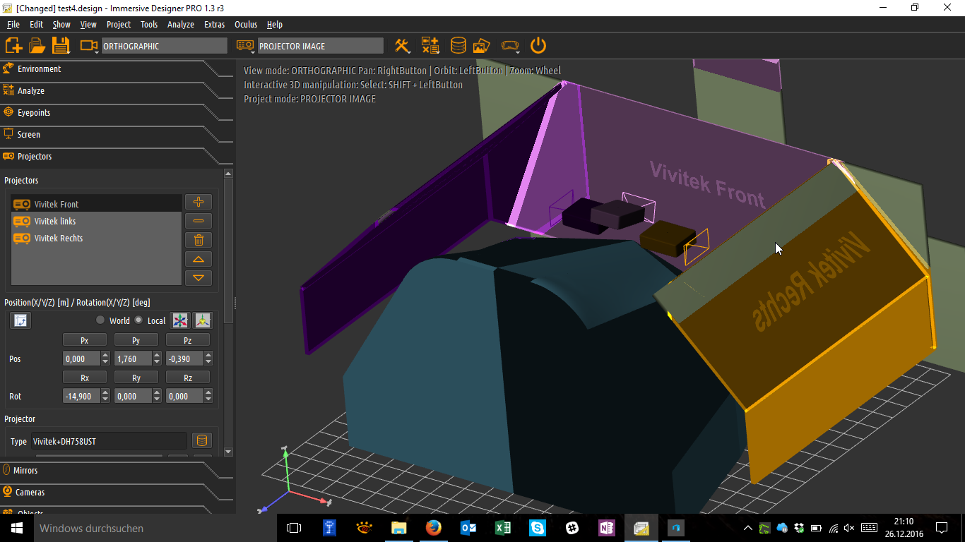Screen dimensions: 965x542
Task: Click the images gallery toolbar icon
Action: point(482,46)
